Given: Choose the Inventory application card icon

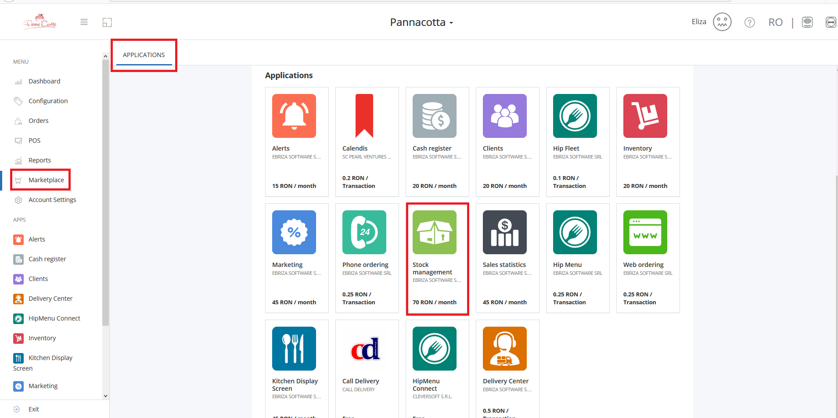Looking at the screenshot, I should click(645, 116).
